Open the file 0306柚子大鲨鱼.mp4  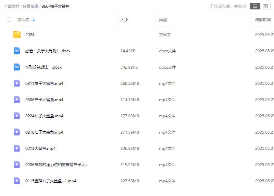click(44, 100)
